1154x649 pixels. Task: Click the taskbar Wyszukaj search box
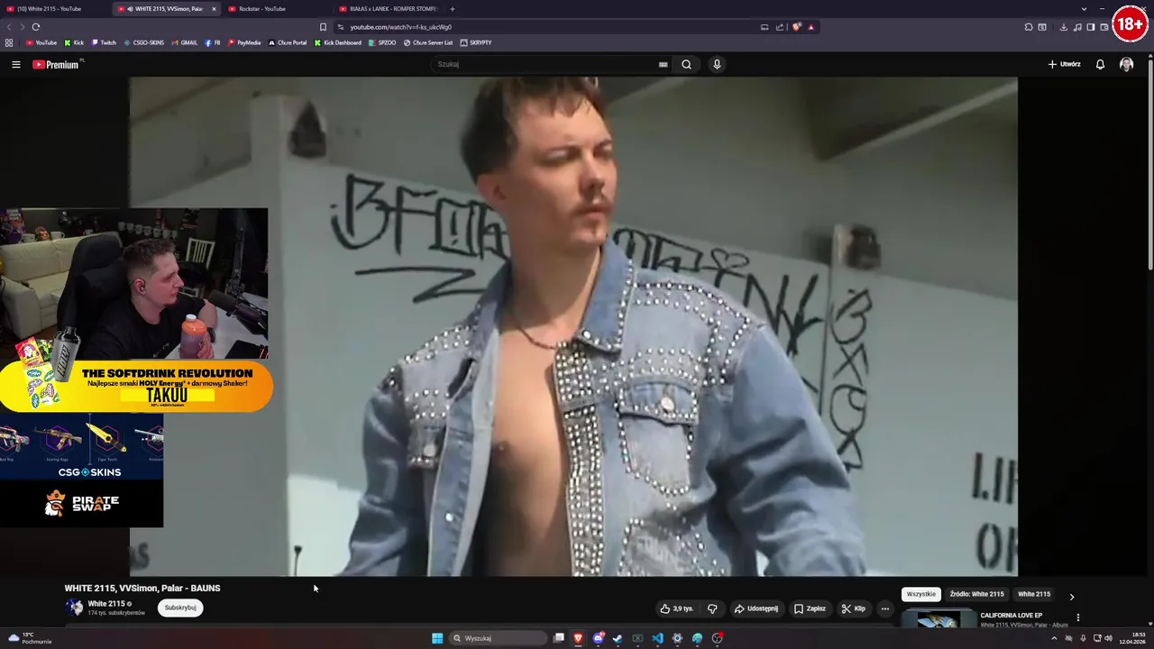pyautogui.click(x=498, y=638)
